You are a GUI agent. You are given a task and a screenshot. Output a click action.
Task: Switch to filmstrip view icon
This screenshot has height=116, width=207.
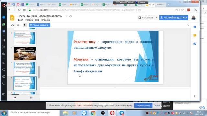tap(15, 97)
